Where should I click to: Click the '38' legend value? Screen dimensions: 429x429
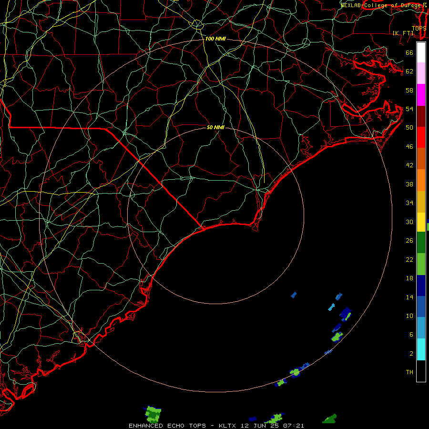(x=409, y=184)
